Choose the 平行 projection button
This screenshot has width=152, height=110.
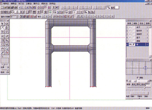point(148,84)
